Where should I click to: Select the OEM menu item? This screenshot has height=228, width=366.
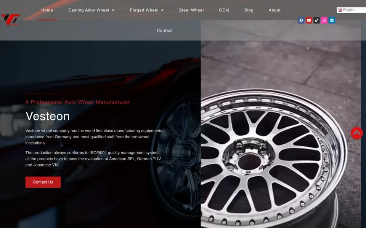(x=224, y=10)
